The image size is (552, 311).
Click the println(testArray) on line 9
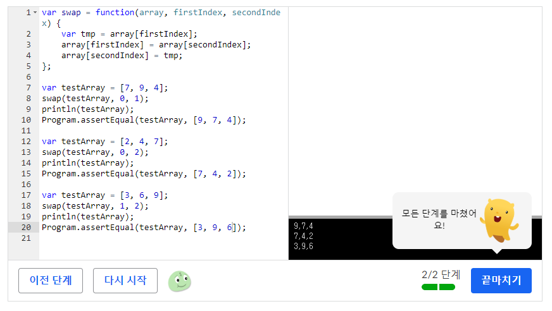click(x=87, y=109)
